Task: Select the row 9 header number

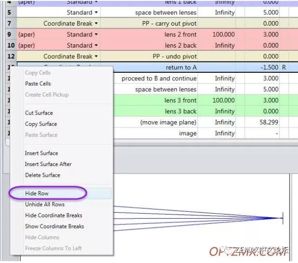Action: click(10, 35)
